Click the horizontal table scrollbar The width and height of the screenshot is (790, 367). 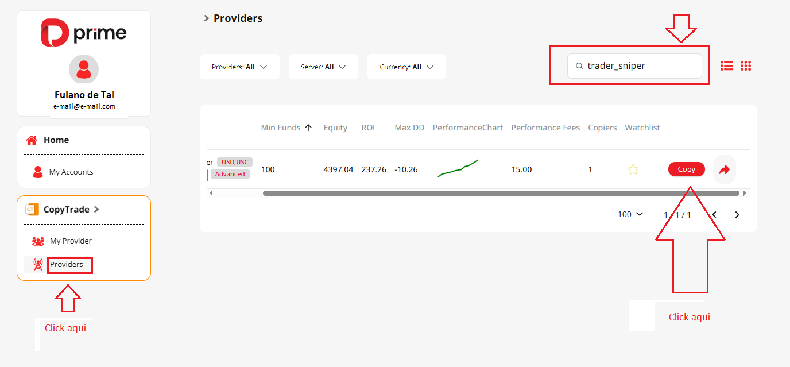(501, 194)
